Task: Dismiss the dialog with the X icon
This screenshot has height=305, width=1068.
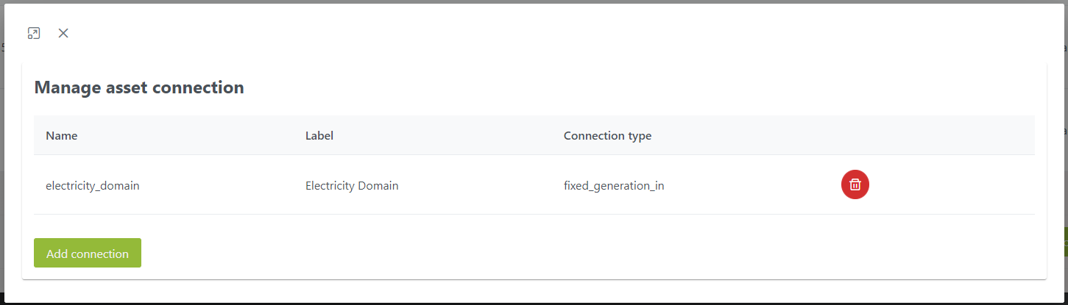Action: tap(63, 33)
